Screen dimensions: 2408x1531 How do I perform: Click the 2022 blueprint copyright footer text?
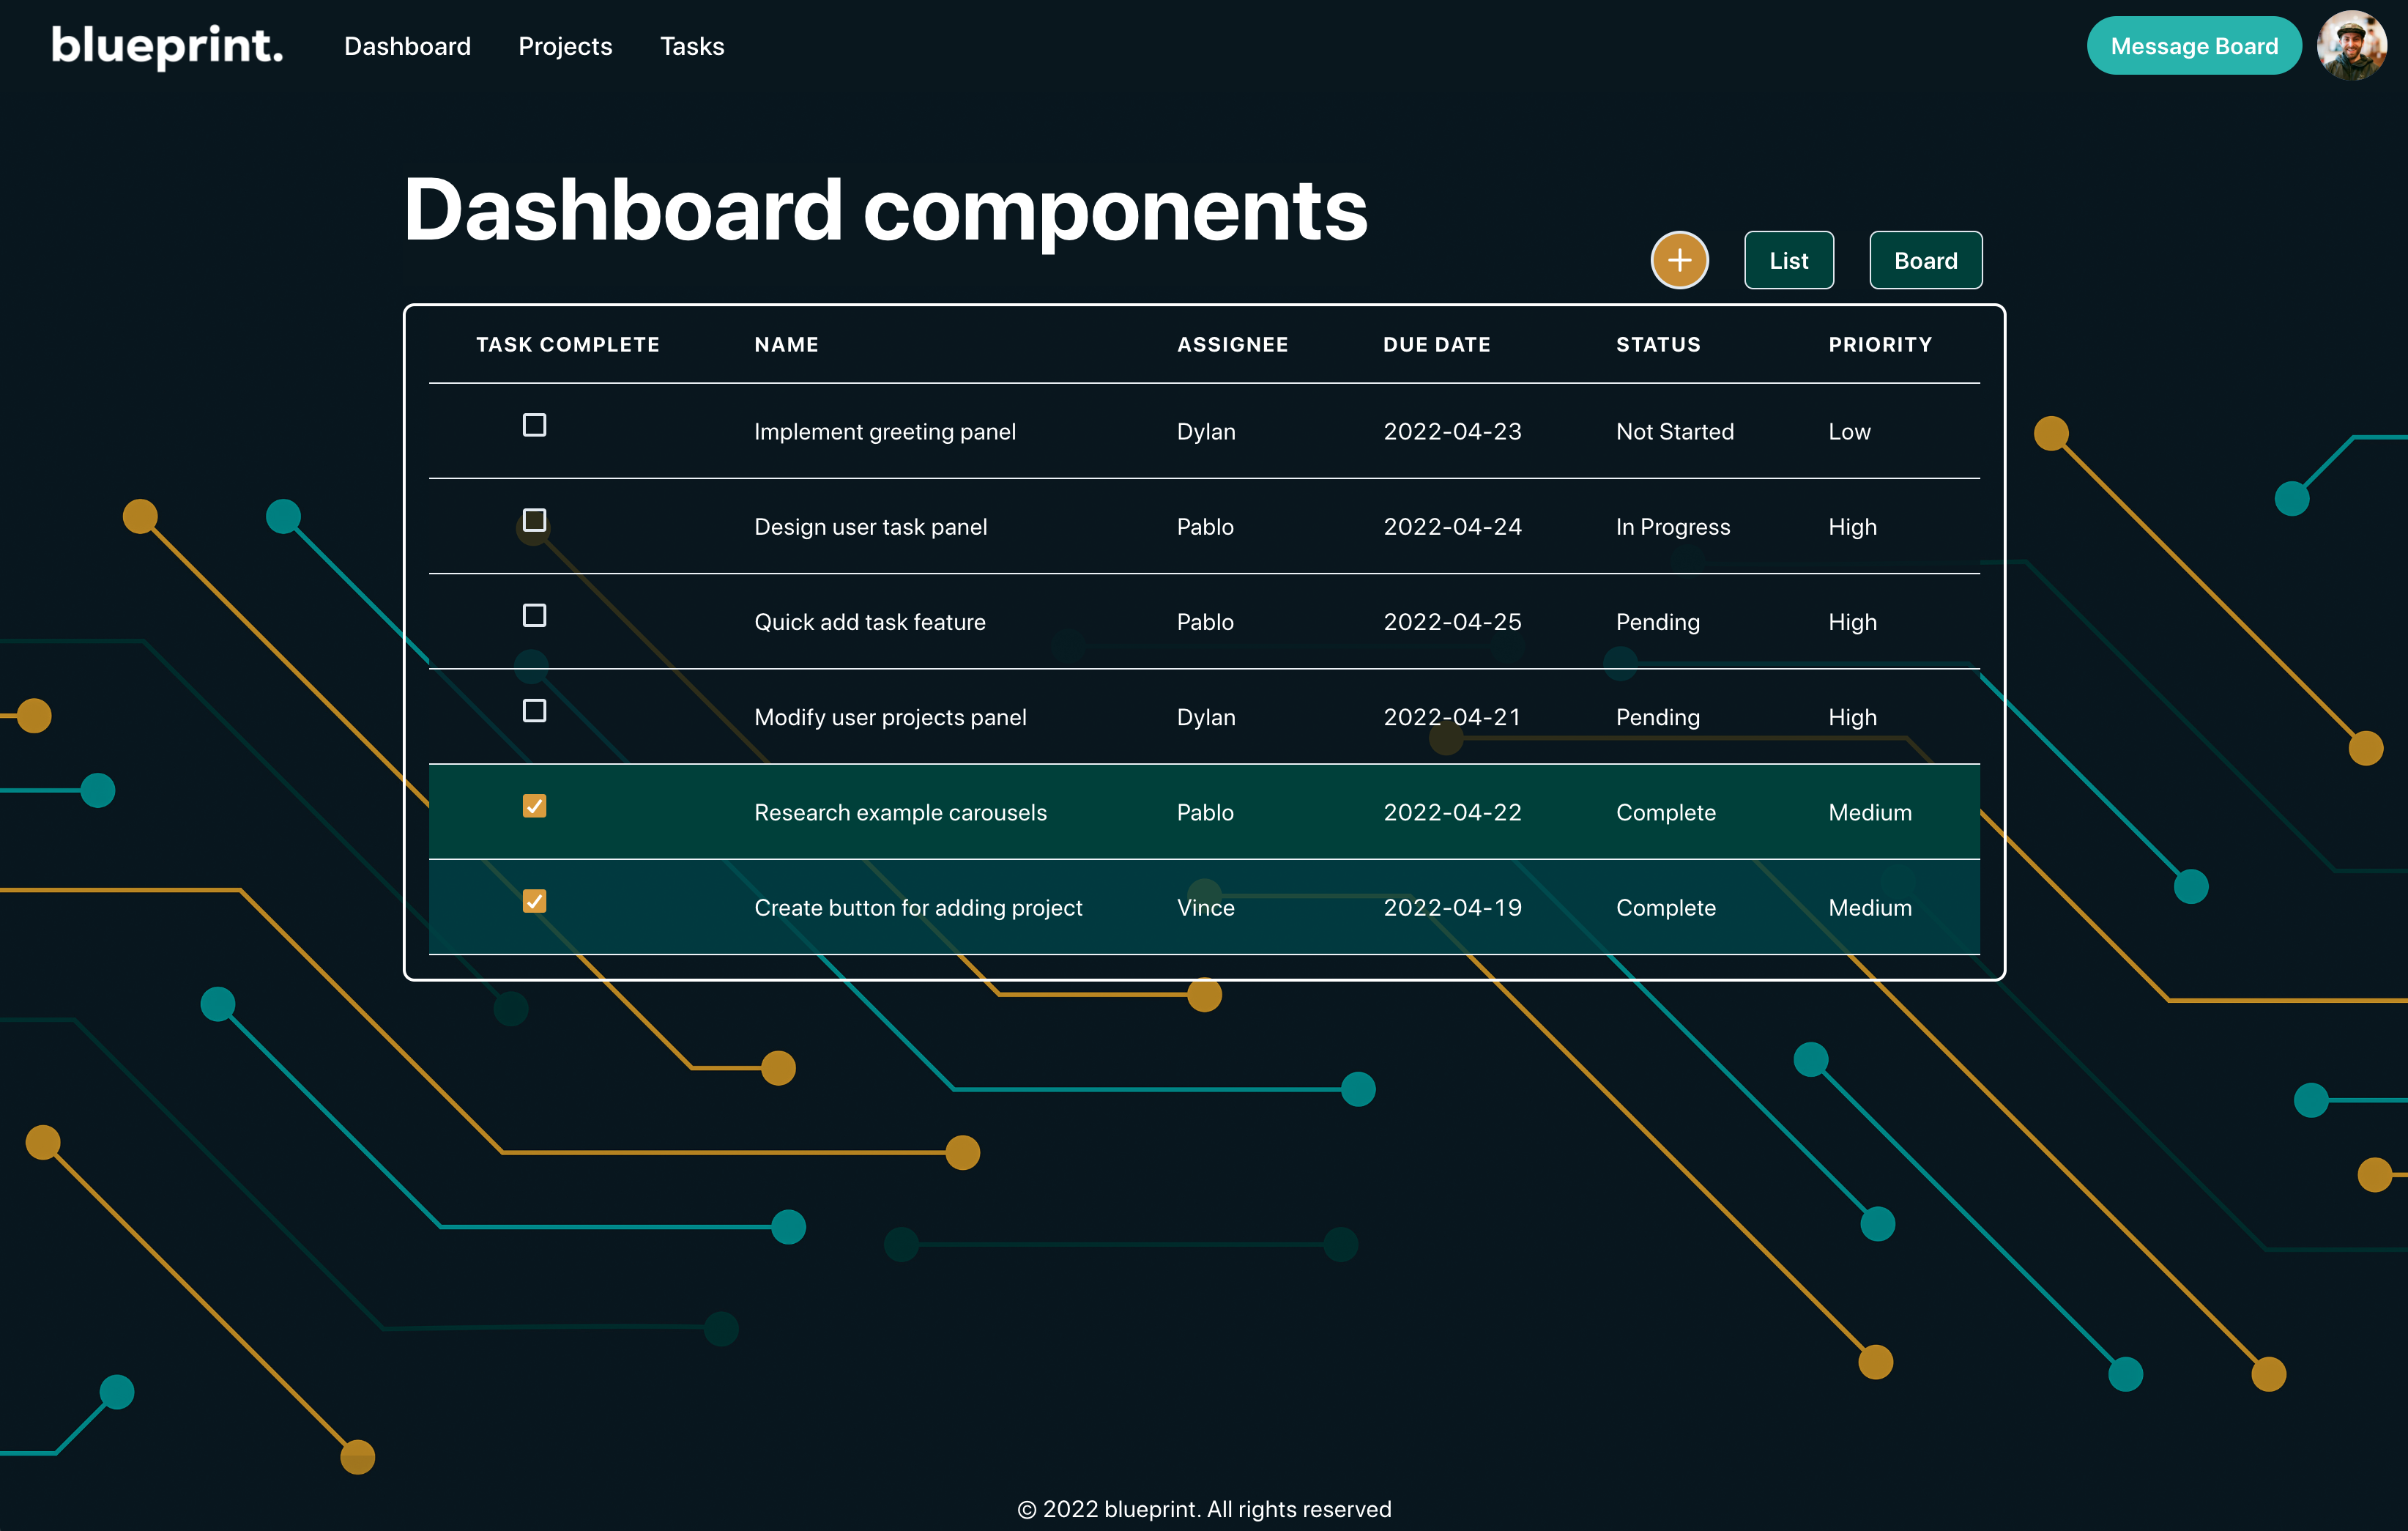click(x=1204, y=1509)
